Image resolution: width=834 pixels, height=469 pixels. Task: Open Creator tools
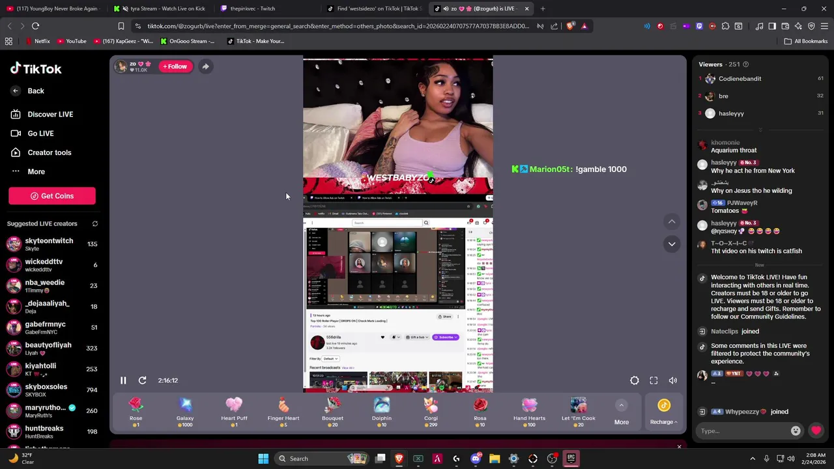41,152
